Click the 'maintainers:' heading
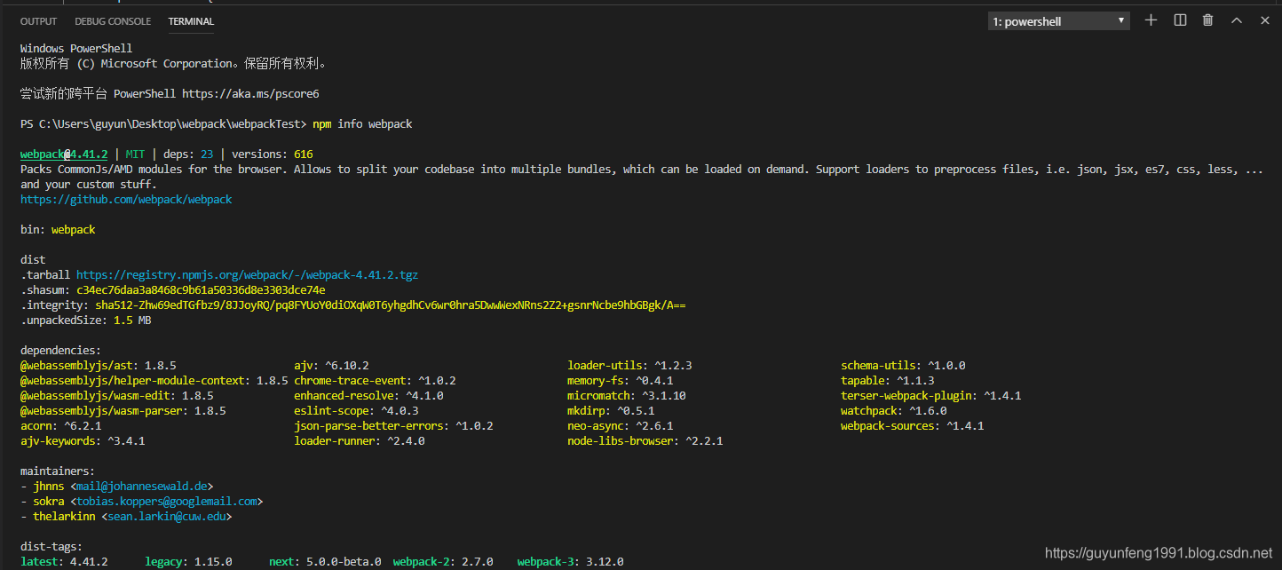The height and width of the screenshot is (570, 1282). coord(58,471)
